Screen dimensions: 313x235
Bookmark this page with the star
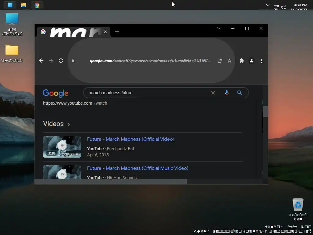(230, 61)
